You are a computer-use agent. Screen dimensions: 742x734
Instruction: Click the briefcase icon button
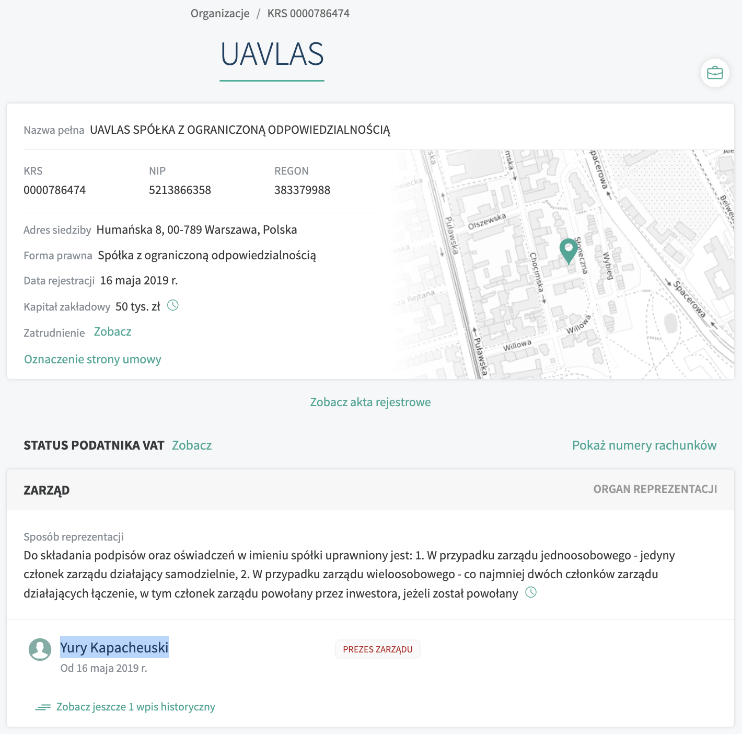714,73
